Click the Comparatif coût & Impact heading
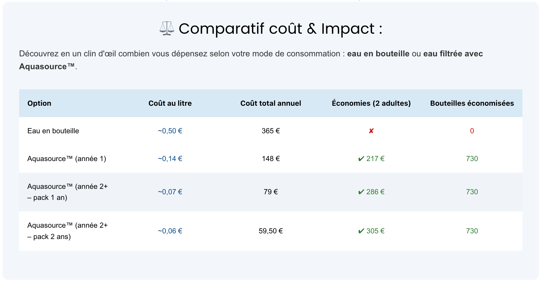This screenshot has height=283, width=541. point(280,28)
